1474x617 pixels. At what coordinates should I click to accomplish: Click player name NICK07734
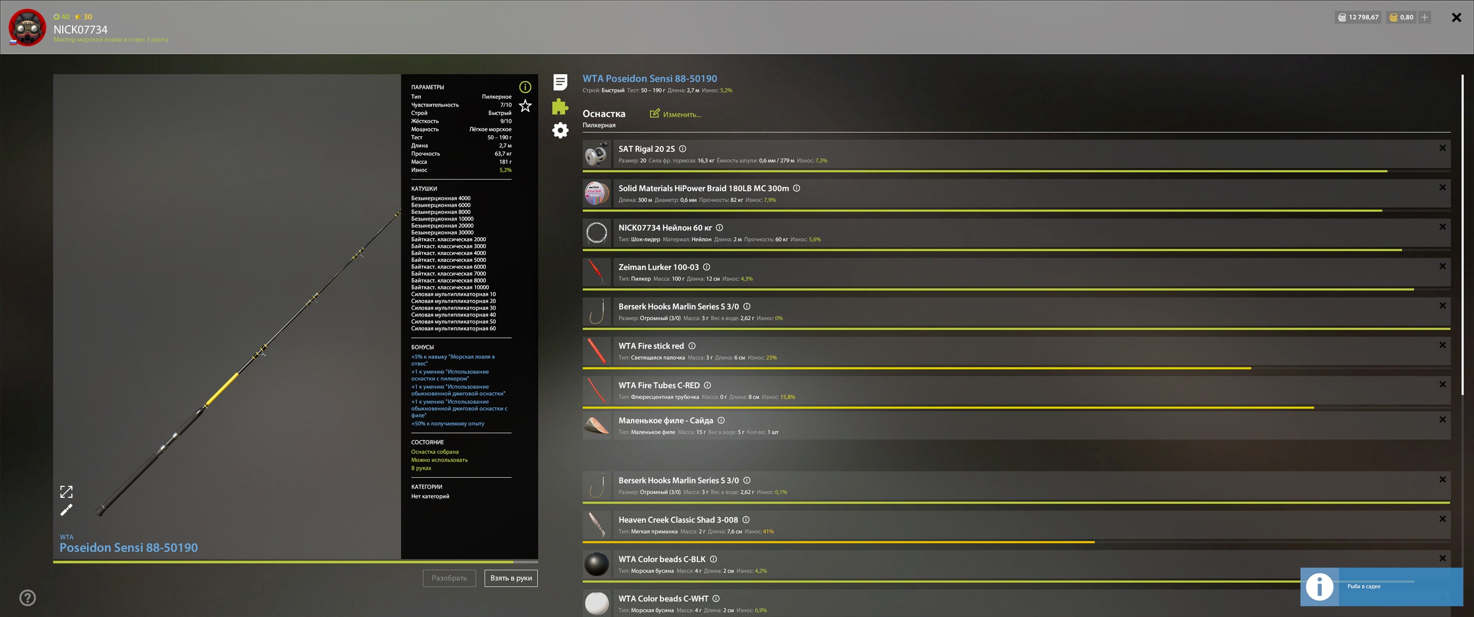pyautogui.click(x=81, y=29)
